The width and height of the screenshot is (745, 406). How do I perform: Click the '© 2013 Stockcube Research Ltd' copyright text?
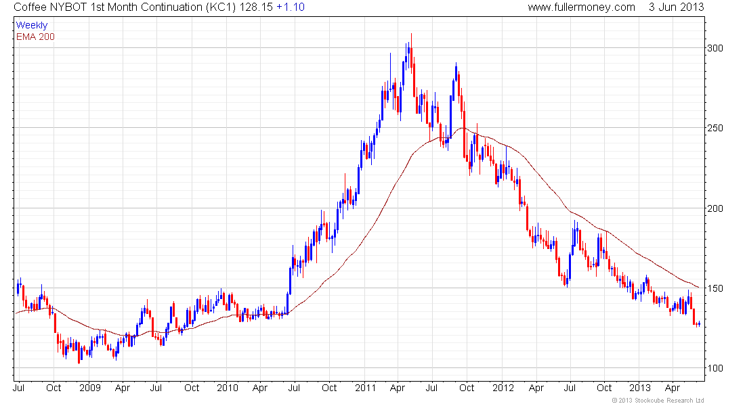point(658,401)
